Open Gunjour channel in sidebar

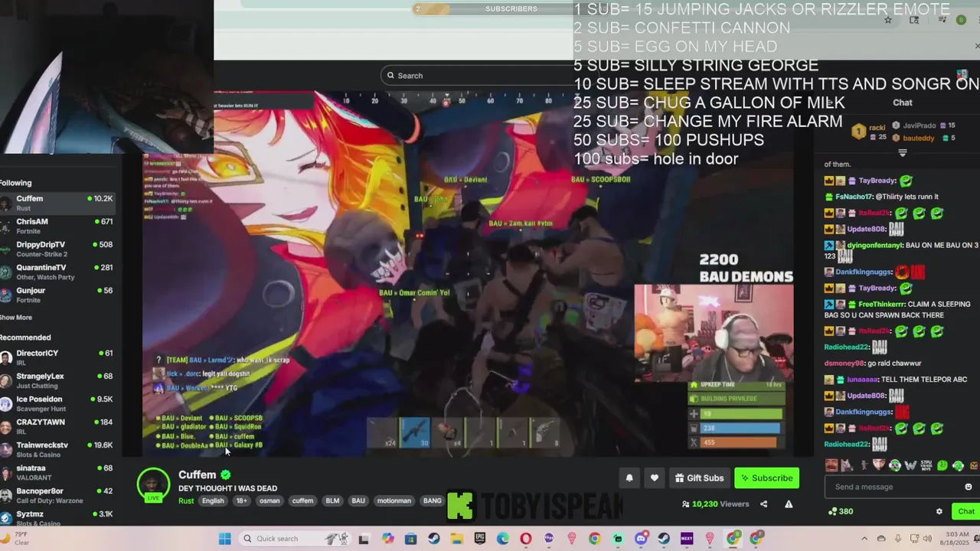[x=57, y=295]
